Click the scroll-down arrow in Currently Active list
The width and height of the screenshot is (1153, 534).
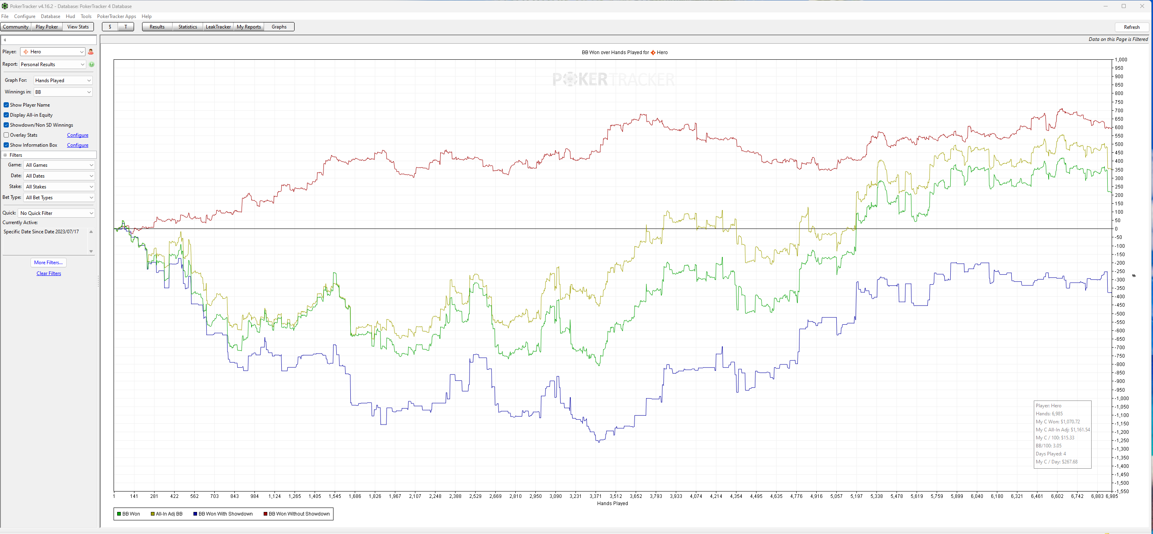click(91, 251)
